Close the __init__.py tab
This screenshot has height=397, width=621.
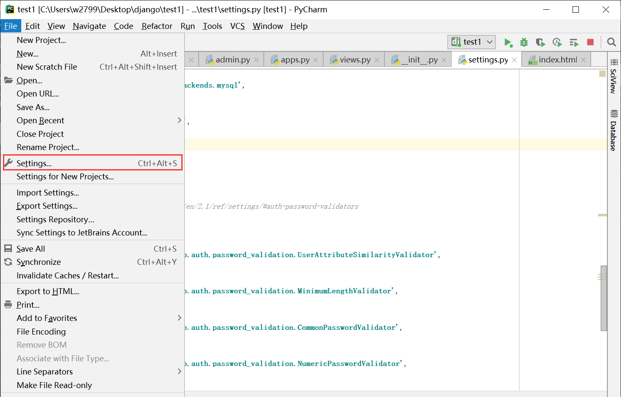point(444,60)
